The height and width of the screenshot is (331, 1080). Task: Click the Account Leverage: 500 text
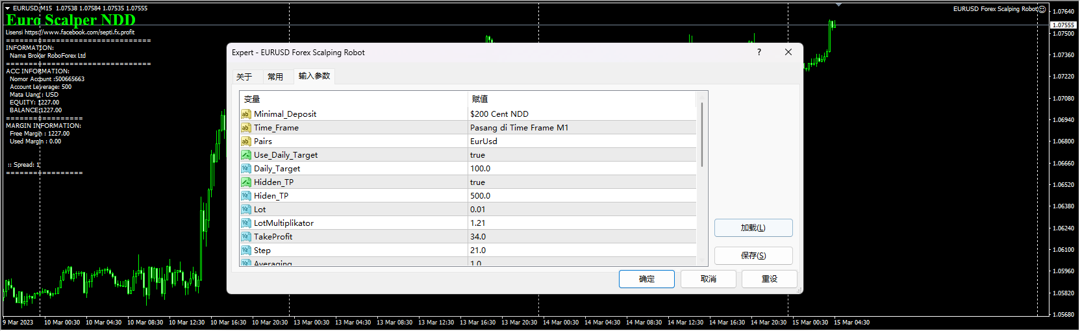(40, 87)
